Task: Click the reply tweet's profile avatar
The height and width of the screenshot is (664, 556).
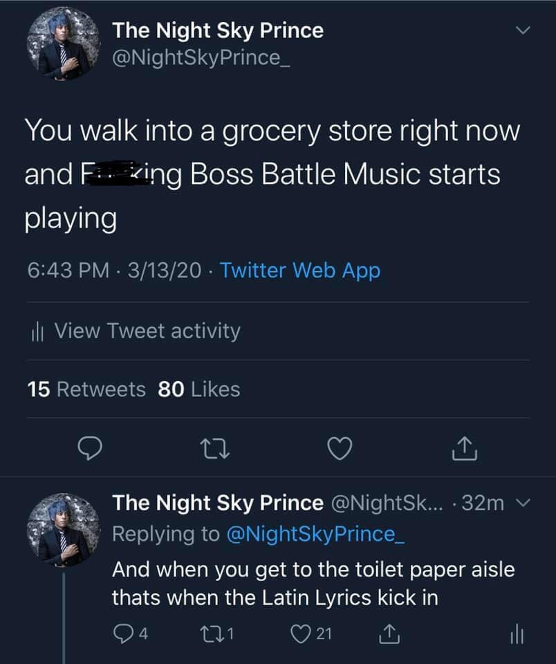Action: [x=63, y=529]
